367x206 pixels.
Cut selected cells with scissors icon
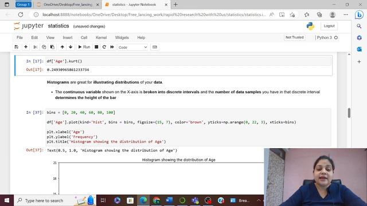pos(36,47)
